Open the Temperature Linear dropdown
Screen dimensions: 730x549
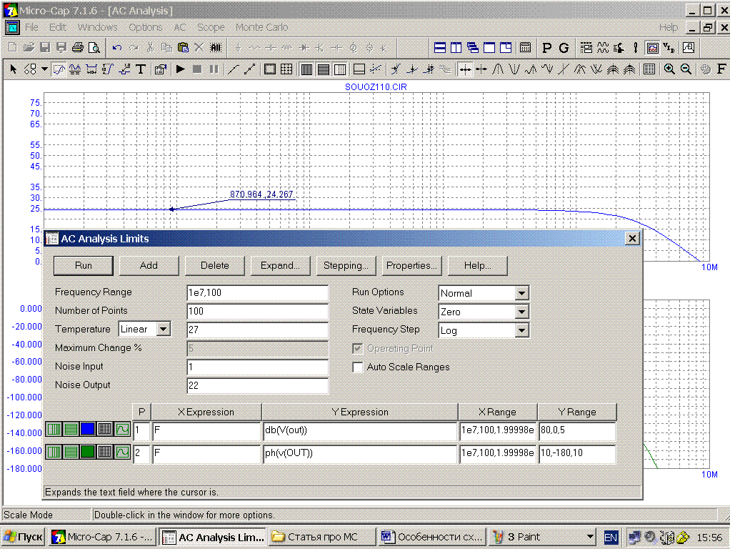coord(164,330)
